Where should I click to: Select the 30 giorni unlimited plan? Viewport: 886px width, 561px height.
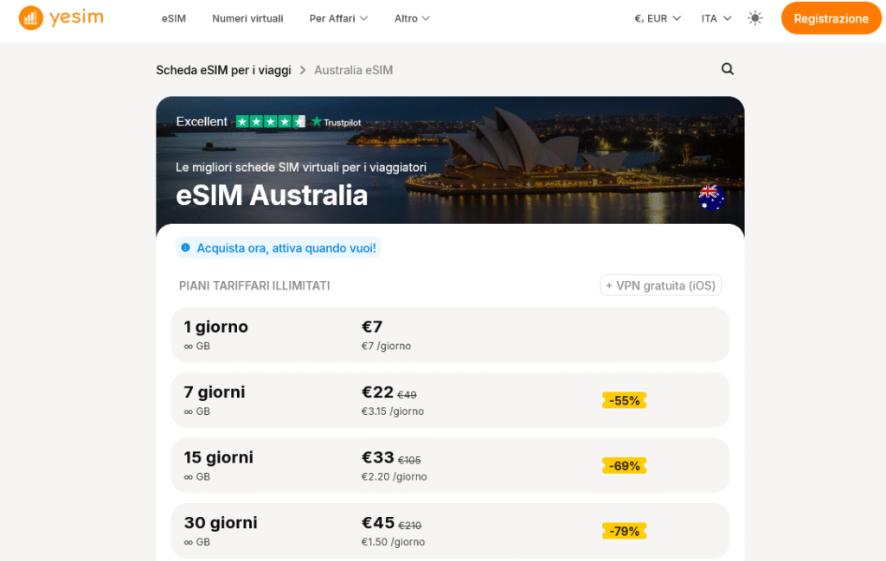tap(449, 530)
